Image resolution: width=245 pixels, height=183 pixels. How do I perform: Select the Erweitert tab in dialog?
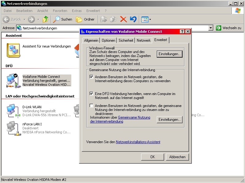pyautogui.click(x=161, y=40)
